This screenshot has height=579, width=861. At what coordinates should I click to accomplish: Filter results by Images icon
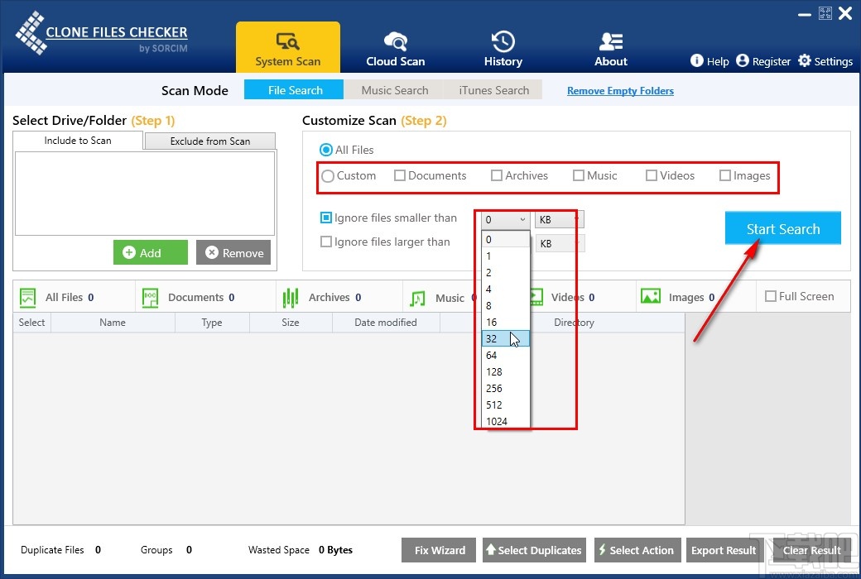click(651, 297)
